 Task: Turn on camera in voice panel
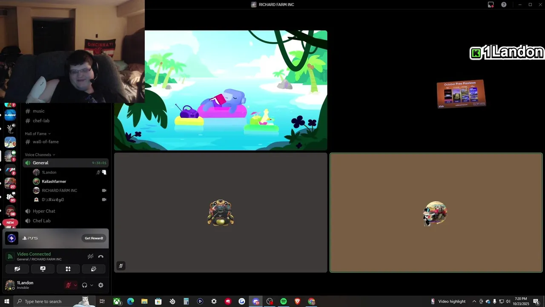pyautogui.click(x=17, y=269)
